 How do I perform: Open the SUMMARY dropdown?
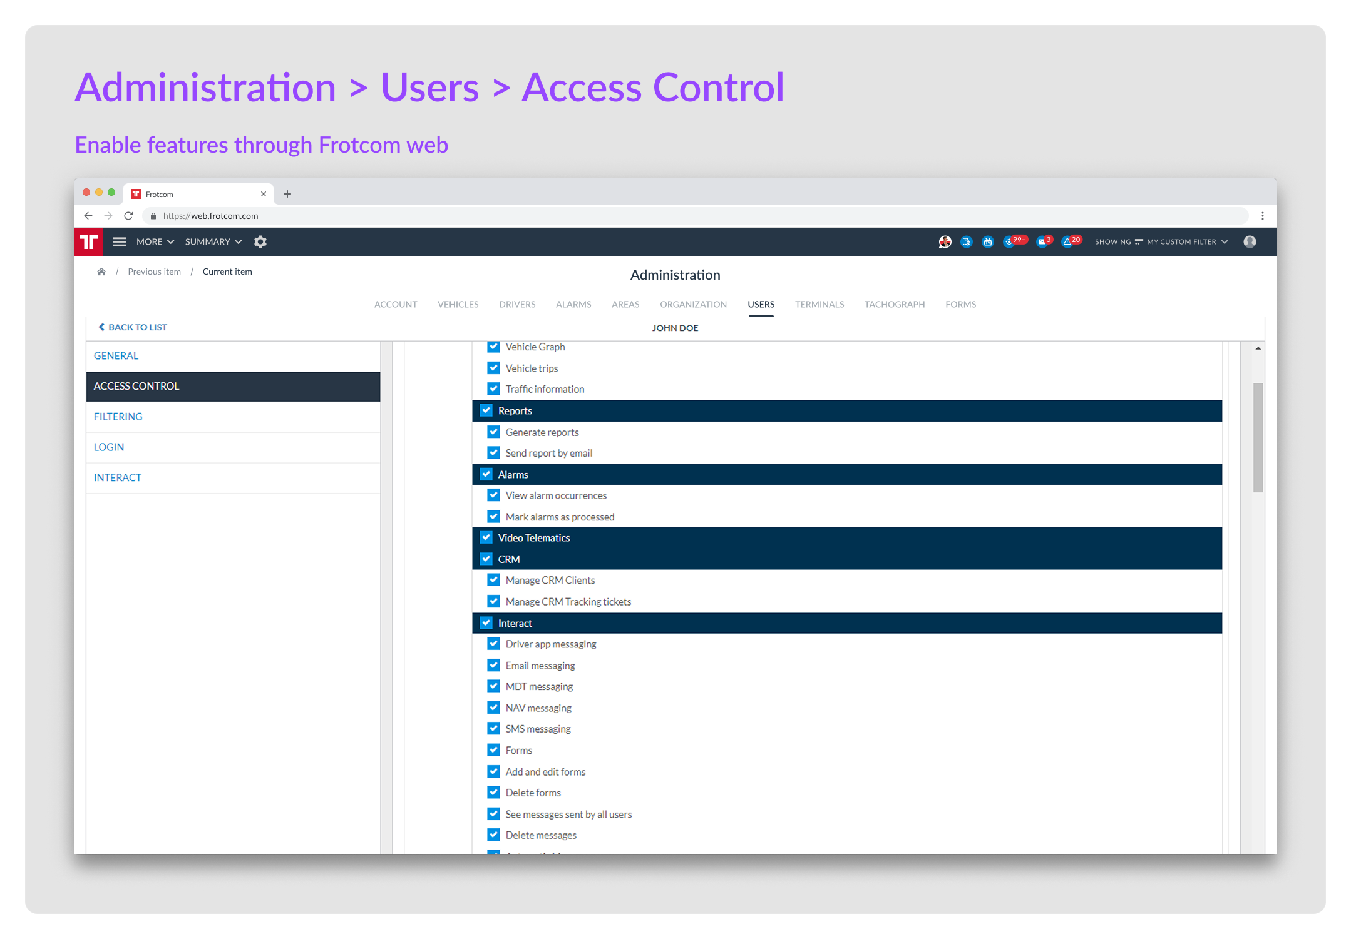(x=213, y=241)
